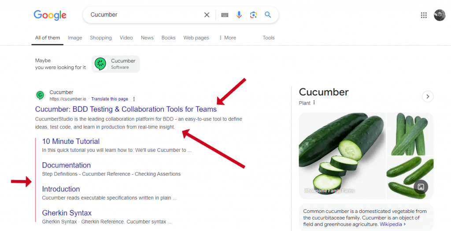
Task: Select the All of them tab
Action: (x=48, y=38)
